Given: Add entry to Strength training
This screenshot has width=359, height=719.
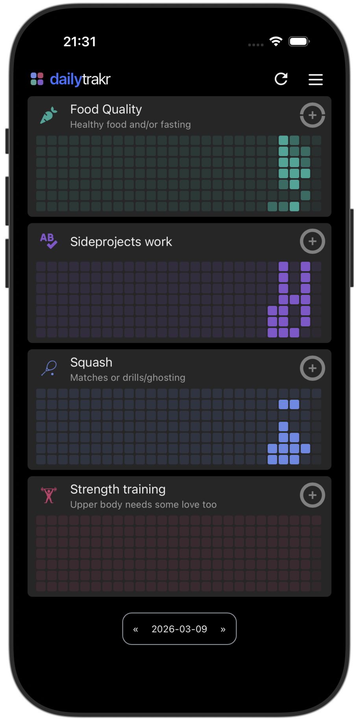Looking at the screenshot, I should coord(312,495).
